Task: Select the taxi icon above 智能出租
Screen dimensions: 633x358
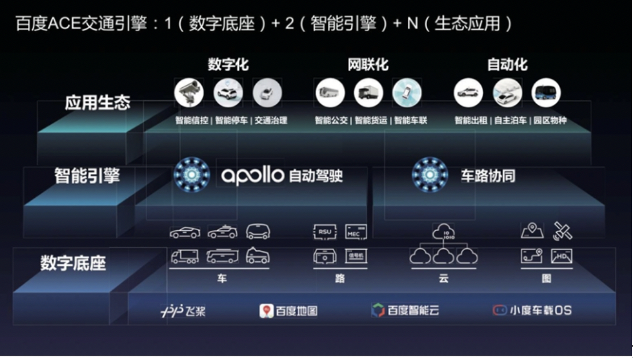Action: 468,93
